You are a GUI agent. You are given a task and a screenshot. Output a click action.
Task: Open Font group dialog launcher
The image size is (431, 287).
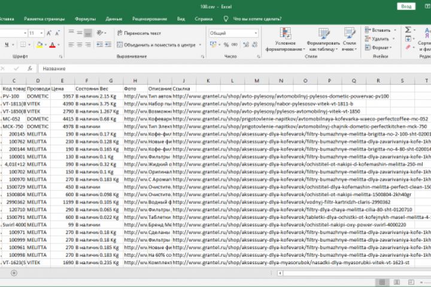(60, 57)
